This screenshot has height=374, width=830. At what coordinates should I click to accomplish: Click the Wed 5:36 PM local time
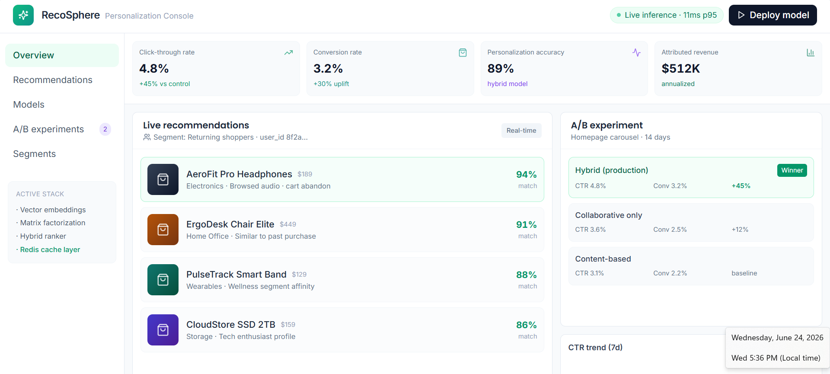click(x=776, y=358)
